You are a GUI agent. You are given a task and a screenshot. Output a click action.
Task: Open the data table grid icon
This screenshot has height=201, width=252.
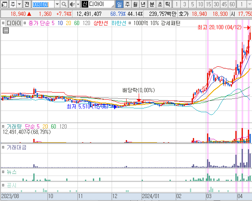coord(6,30)
